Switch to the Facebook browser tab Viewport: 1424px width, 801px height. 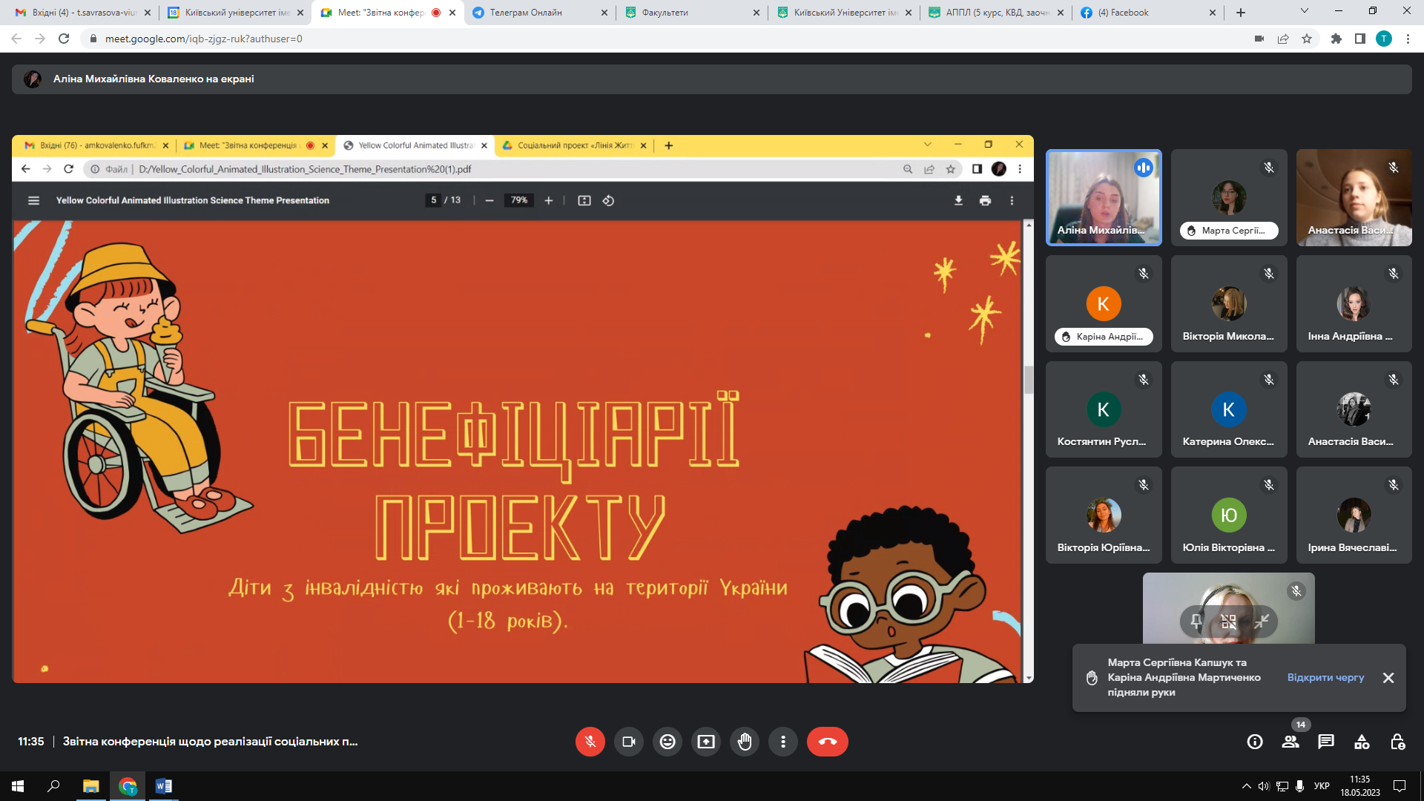coord(1129,13)
